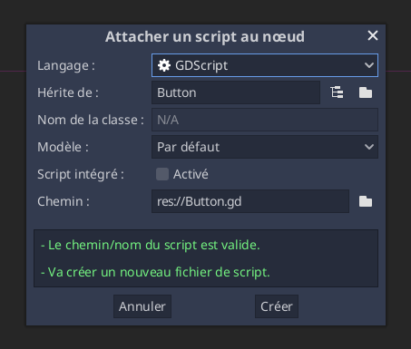The height and width of the screenshot is (349, 411).
Task: Browse script path with Chemin folder icon
Action: coord(366,201)
